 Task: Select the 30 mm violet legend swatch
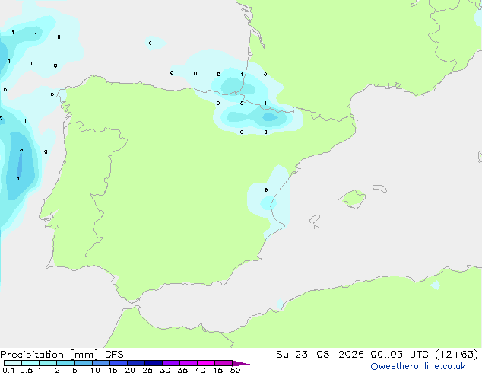click(171, 363)
